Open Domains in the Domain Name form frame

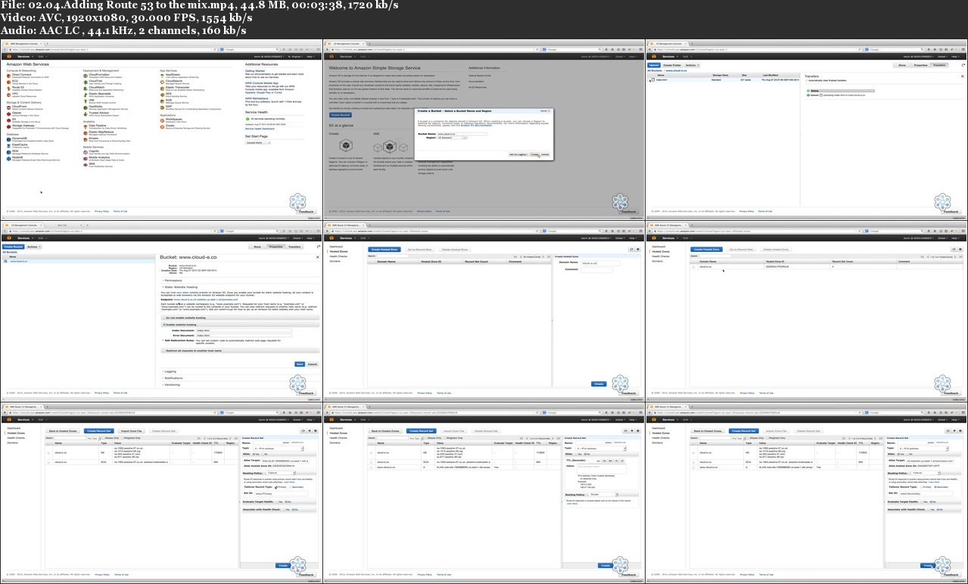point(335,261)
